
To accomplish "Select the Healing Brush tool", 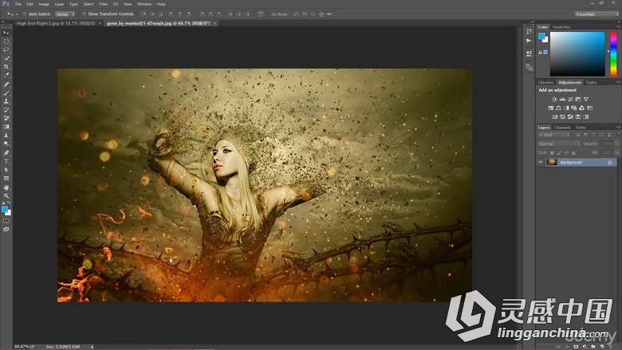I will tap(6, 84).
